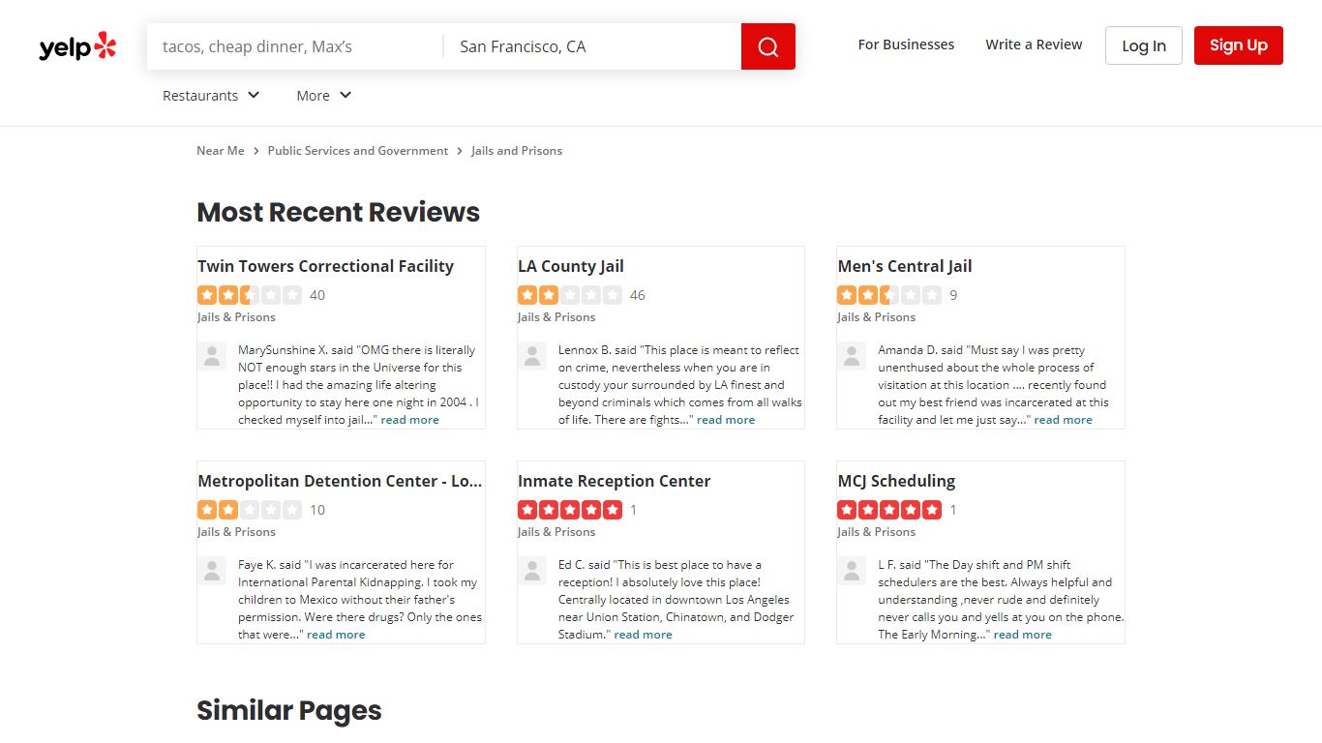Click Jails & Prisons category under LA County Jail
The width and height of the screenshot is (1322, 743).
click(x=556, y=317)
